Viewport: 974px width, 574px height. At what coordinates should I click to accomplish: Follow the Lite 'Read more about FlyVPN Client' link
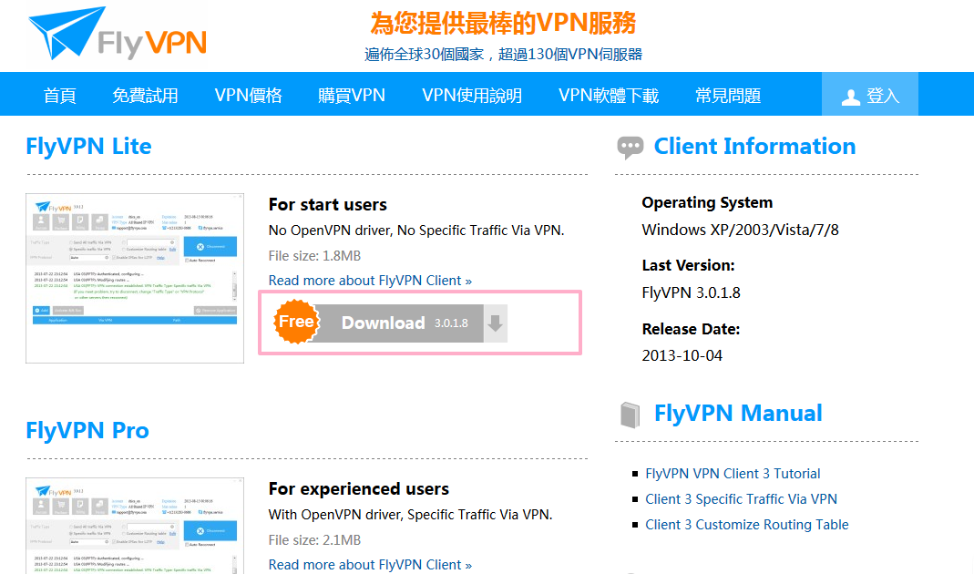point(370,281)
